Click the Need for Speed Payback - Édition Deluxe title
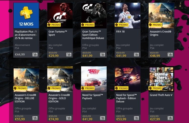Screen dimensions: 189x123 [127, 98]
